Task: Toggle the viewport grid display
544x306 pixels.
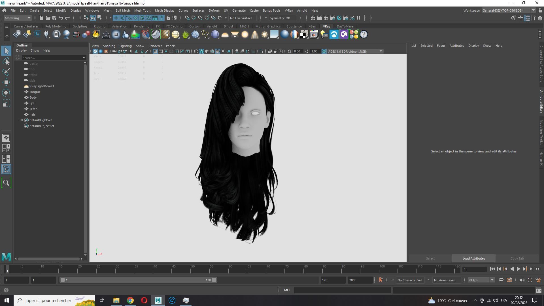Action: tap(155, 51)
